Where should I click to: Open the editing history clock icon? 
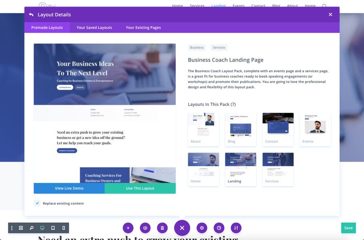click(x=219, y=228)
